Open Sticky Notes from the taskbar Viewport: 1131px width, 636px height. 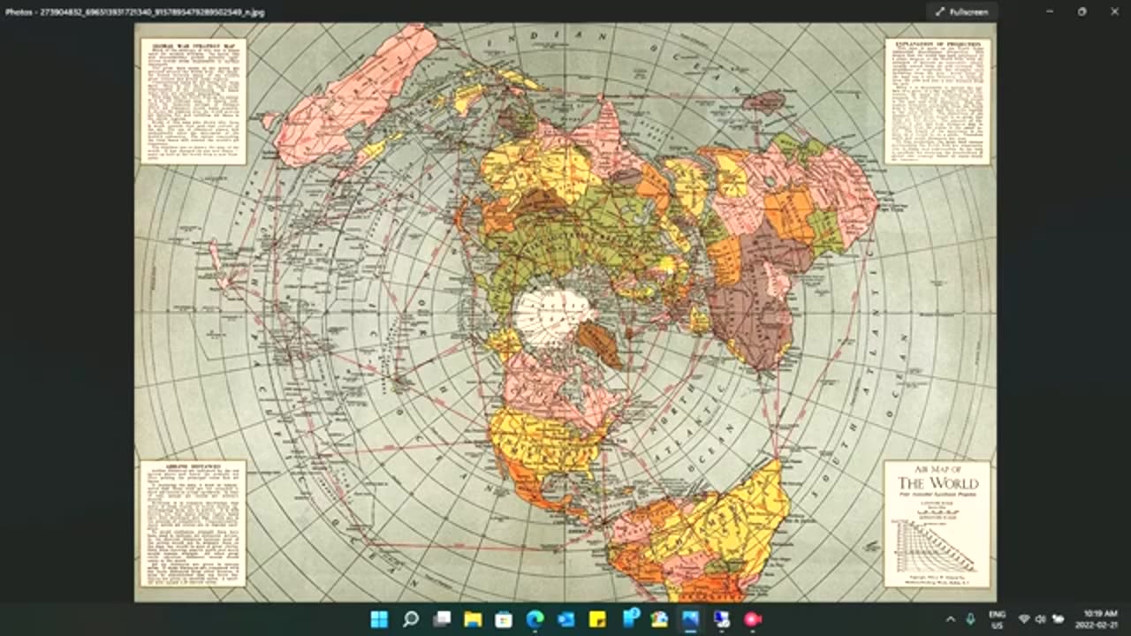click(x=597, y=619)
